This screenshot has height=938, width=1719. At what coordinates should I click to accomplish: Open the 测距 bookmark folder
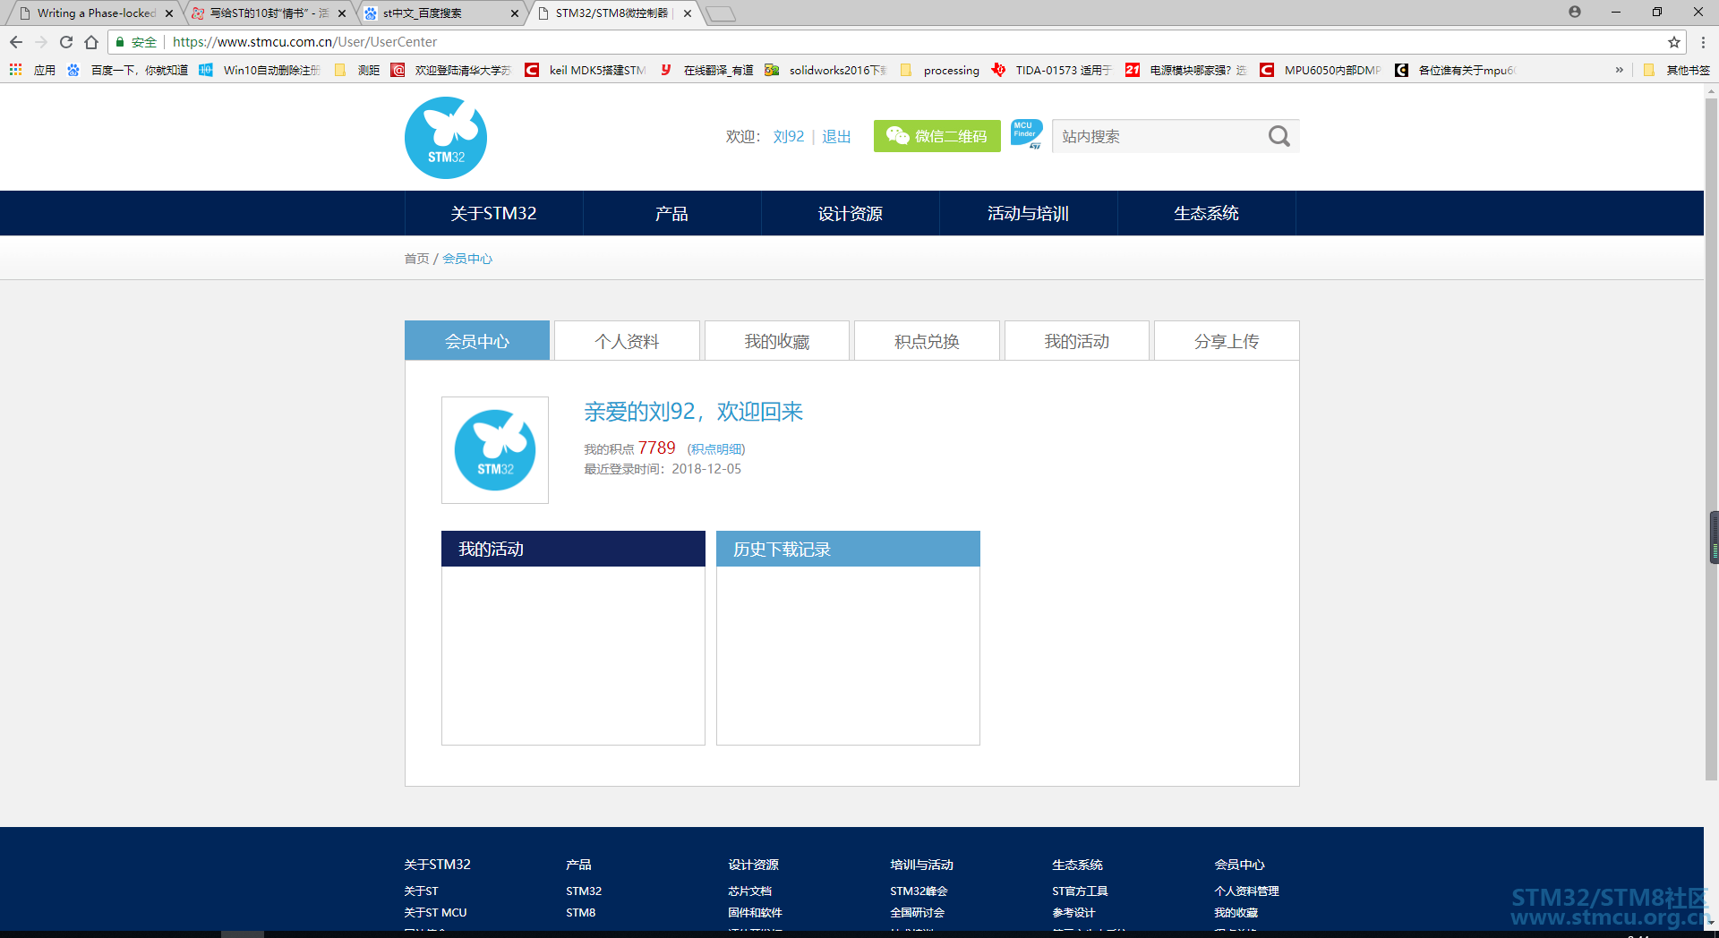pyautogui.click(x=357, y=70)
